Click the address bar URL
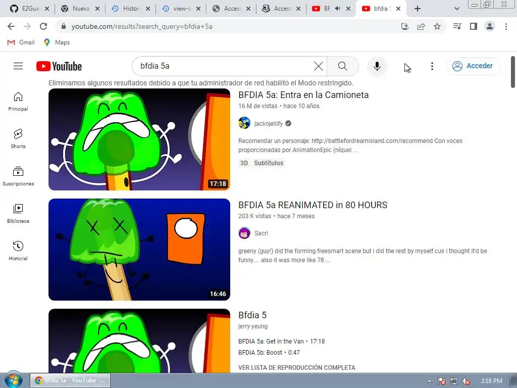The image size is (517, 388). 142,26
